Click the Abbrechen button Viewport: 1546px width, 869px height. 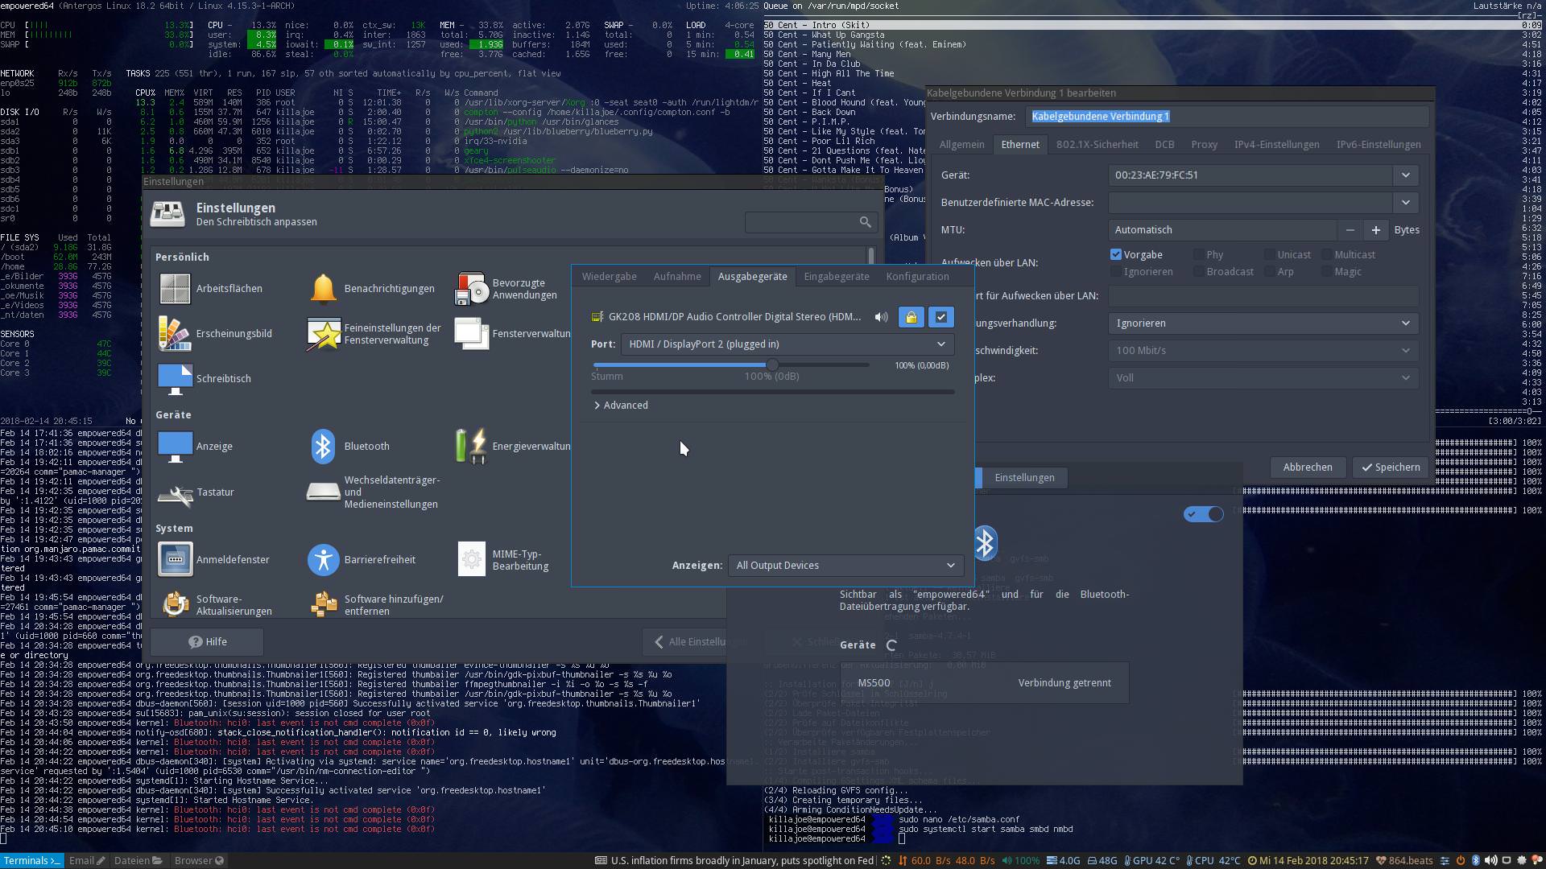(1307, 467)
